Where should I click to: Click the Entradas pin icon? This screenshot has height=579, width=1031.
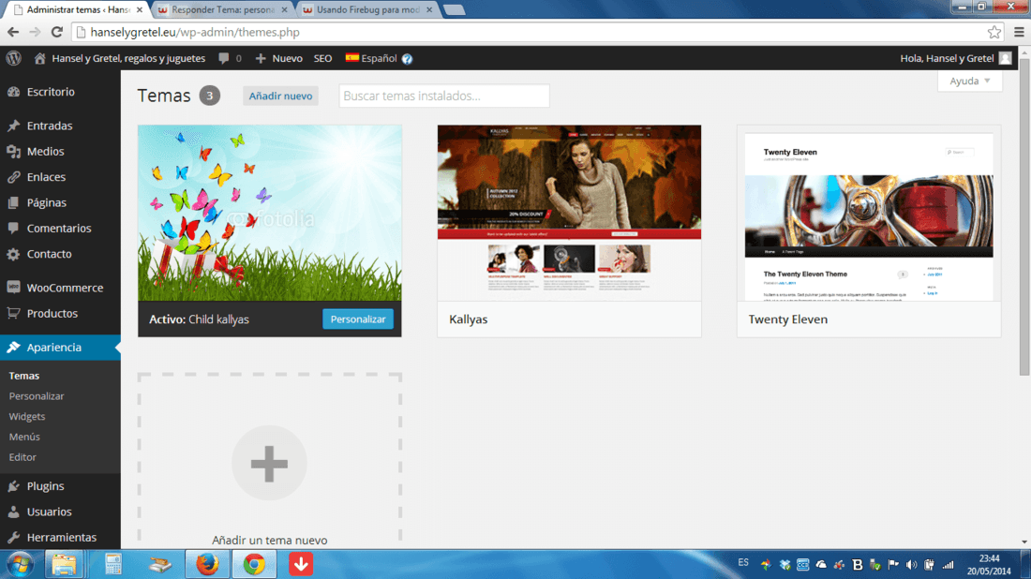[13, 126]
